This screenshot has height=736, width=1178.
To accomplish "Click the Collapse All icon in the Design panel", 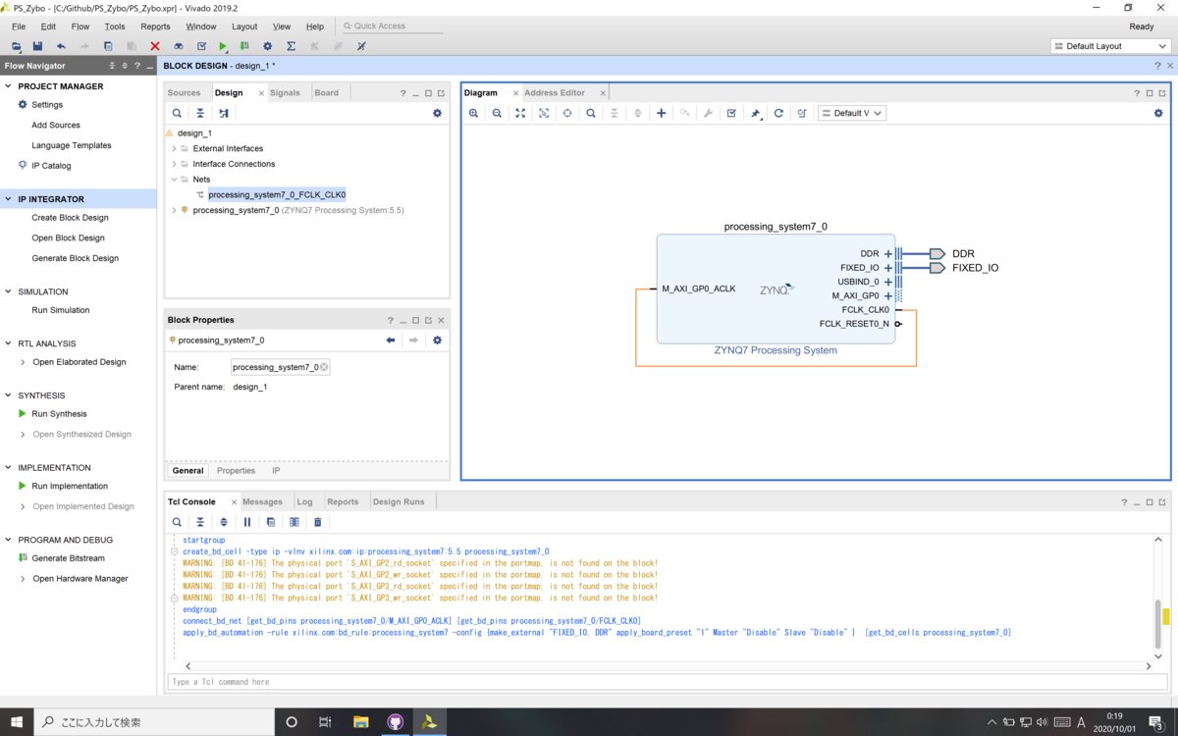I will [x=200, y=113].
